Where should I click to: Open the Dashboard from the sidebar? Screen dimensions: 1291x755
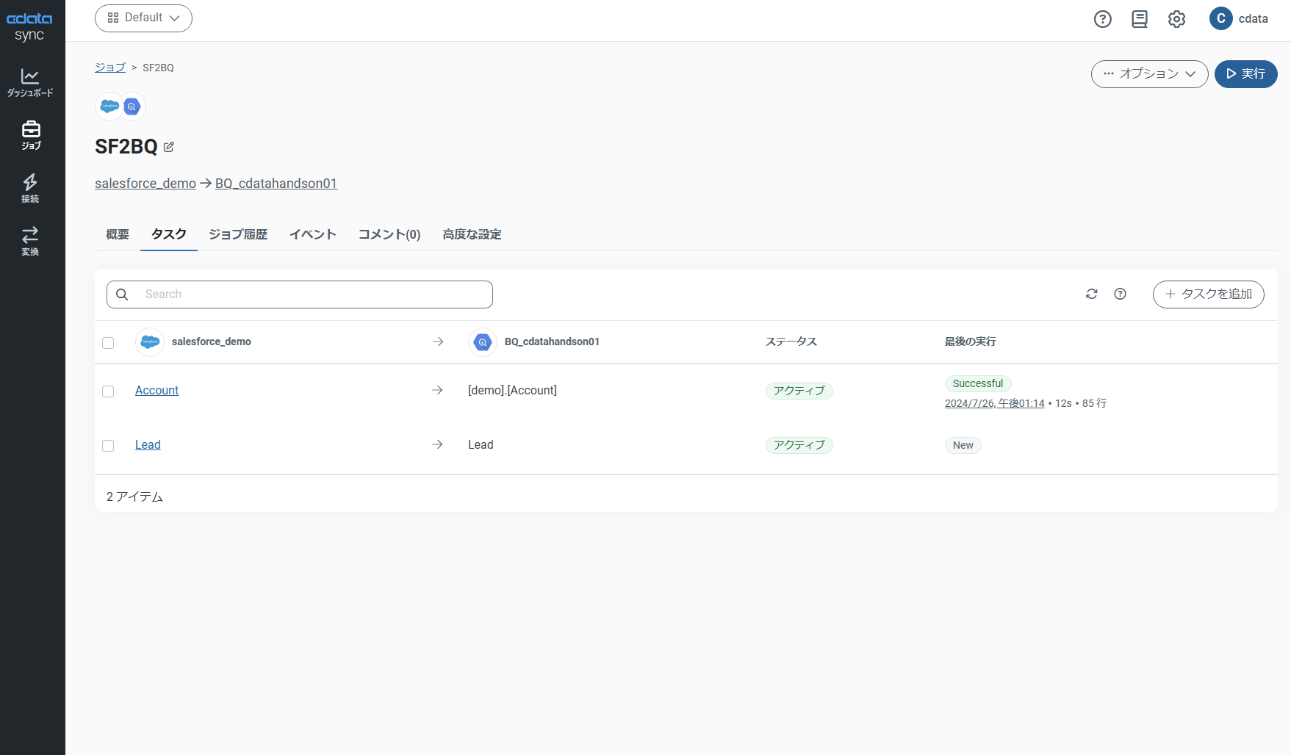tap(30, 82)
